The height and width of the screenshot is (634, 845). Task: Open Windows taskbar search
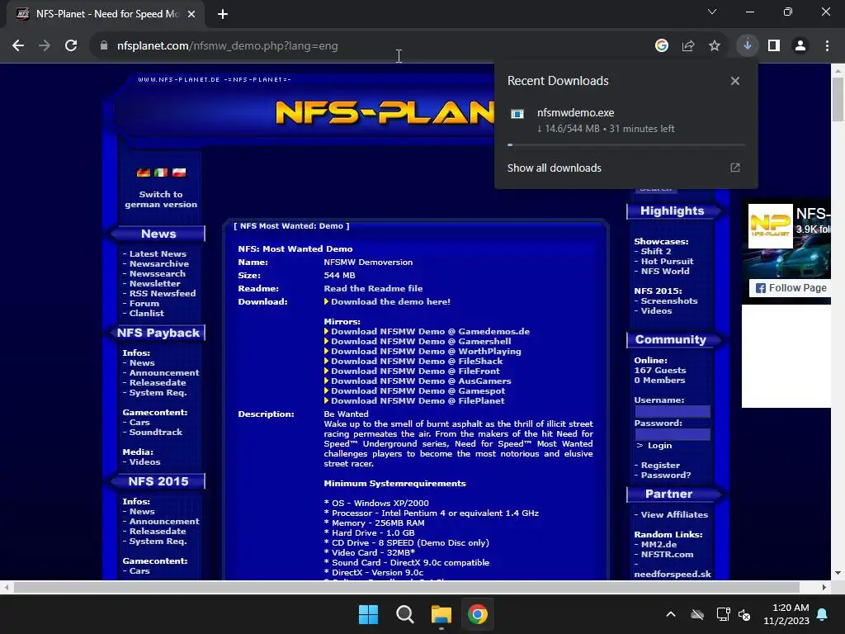(x=404, y=614)
